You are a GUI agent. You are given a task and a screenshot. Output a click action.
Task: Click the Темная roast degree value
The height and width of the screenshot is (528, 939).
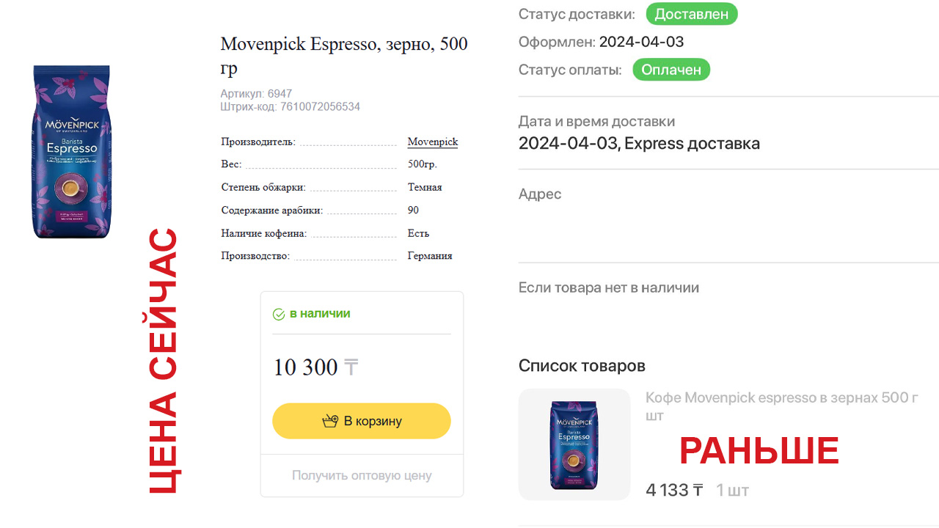coord(425,188)
